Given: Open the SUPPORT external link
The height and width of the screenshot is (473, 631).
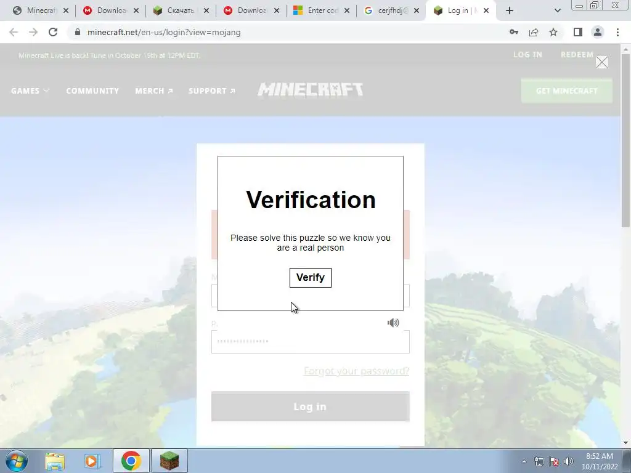Looking at the screenshot, I should click(x=212, y=91).
